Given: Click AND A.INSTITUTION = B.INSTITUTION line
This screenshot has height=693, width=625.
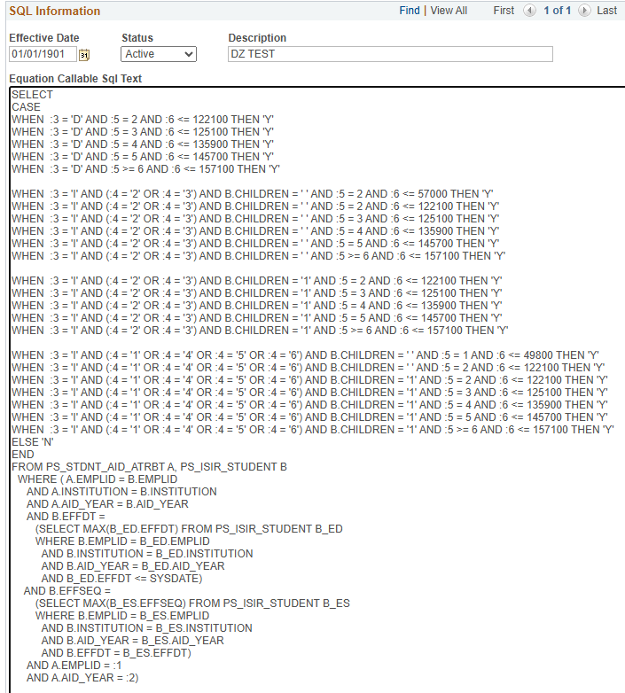Looking at the screenshot, I should [x=121, y=492].
